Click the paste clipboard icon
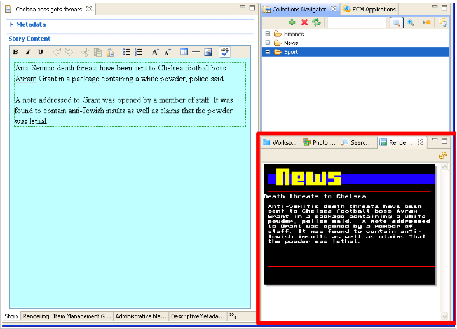The width and height of the screenshot is (457, 329). pos(110,53)
